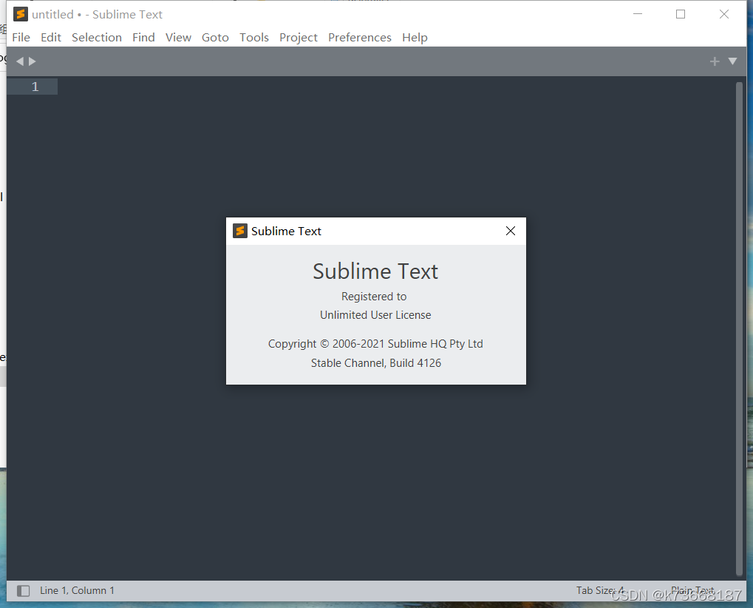Click the next tab right arrow
The height and width of the screenshot is (608, 753).
[33, 61]
